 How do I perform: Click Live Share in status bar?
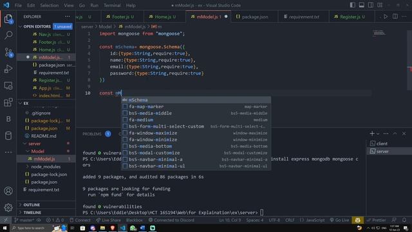point(108,220)
